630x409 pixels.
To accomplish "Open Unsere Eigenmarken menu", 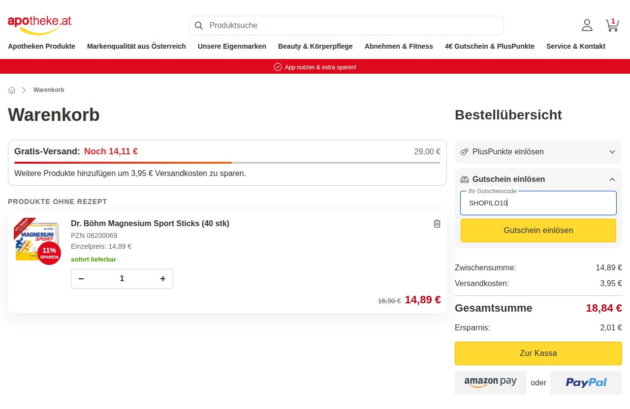I will coord(232,46).
